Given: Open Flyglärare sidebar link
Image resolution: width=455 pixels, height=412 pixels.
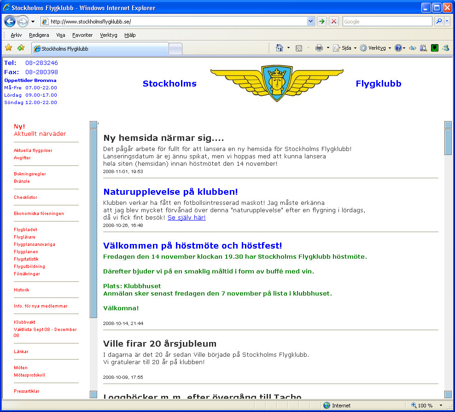Looking at the screenshot, I should [25, 237].
